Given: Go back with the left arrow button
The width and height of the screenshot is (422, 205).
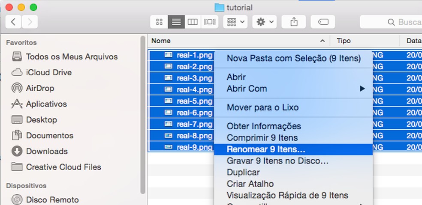Looking at the screenshot, I should coord(13,22).
